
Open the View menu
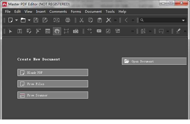[28, 12]
